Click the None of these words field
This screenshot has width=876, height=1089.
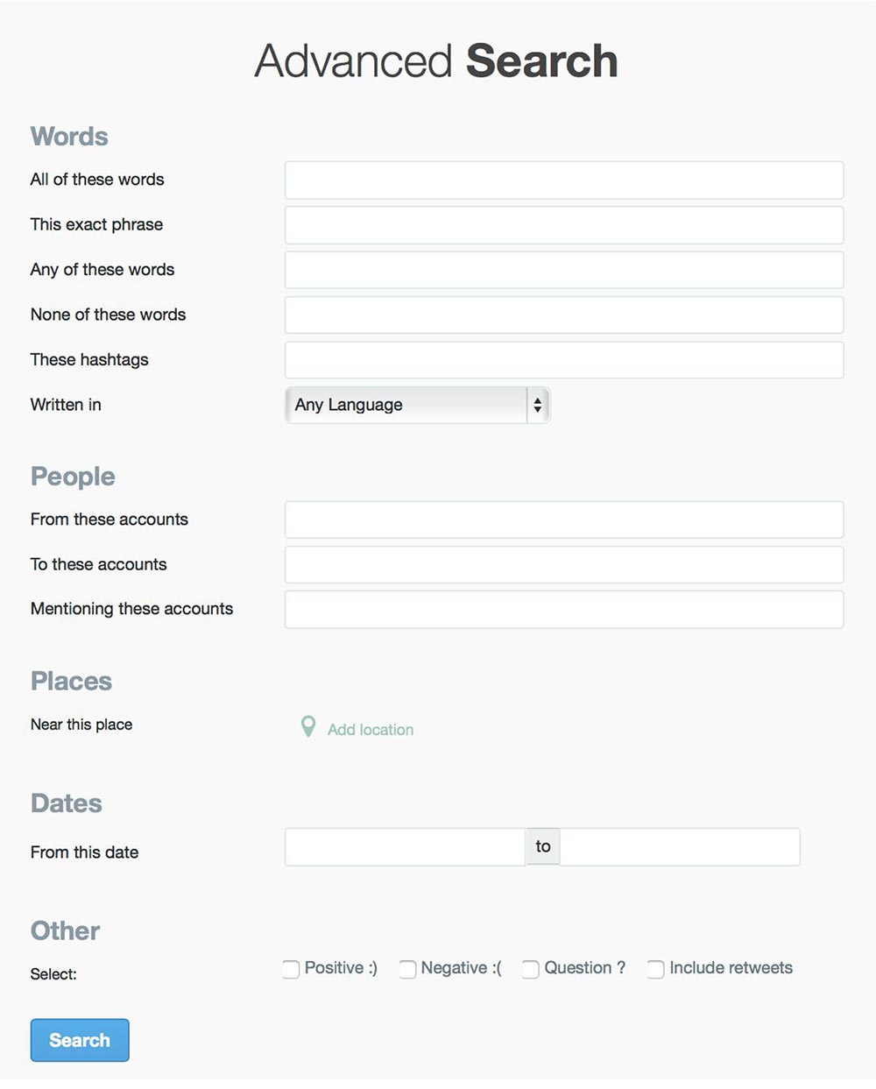click(564, 315)
